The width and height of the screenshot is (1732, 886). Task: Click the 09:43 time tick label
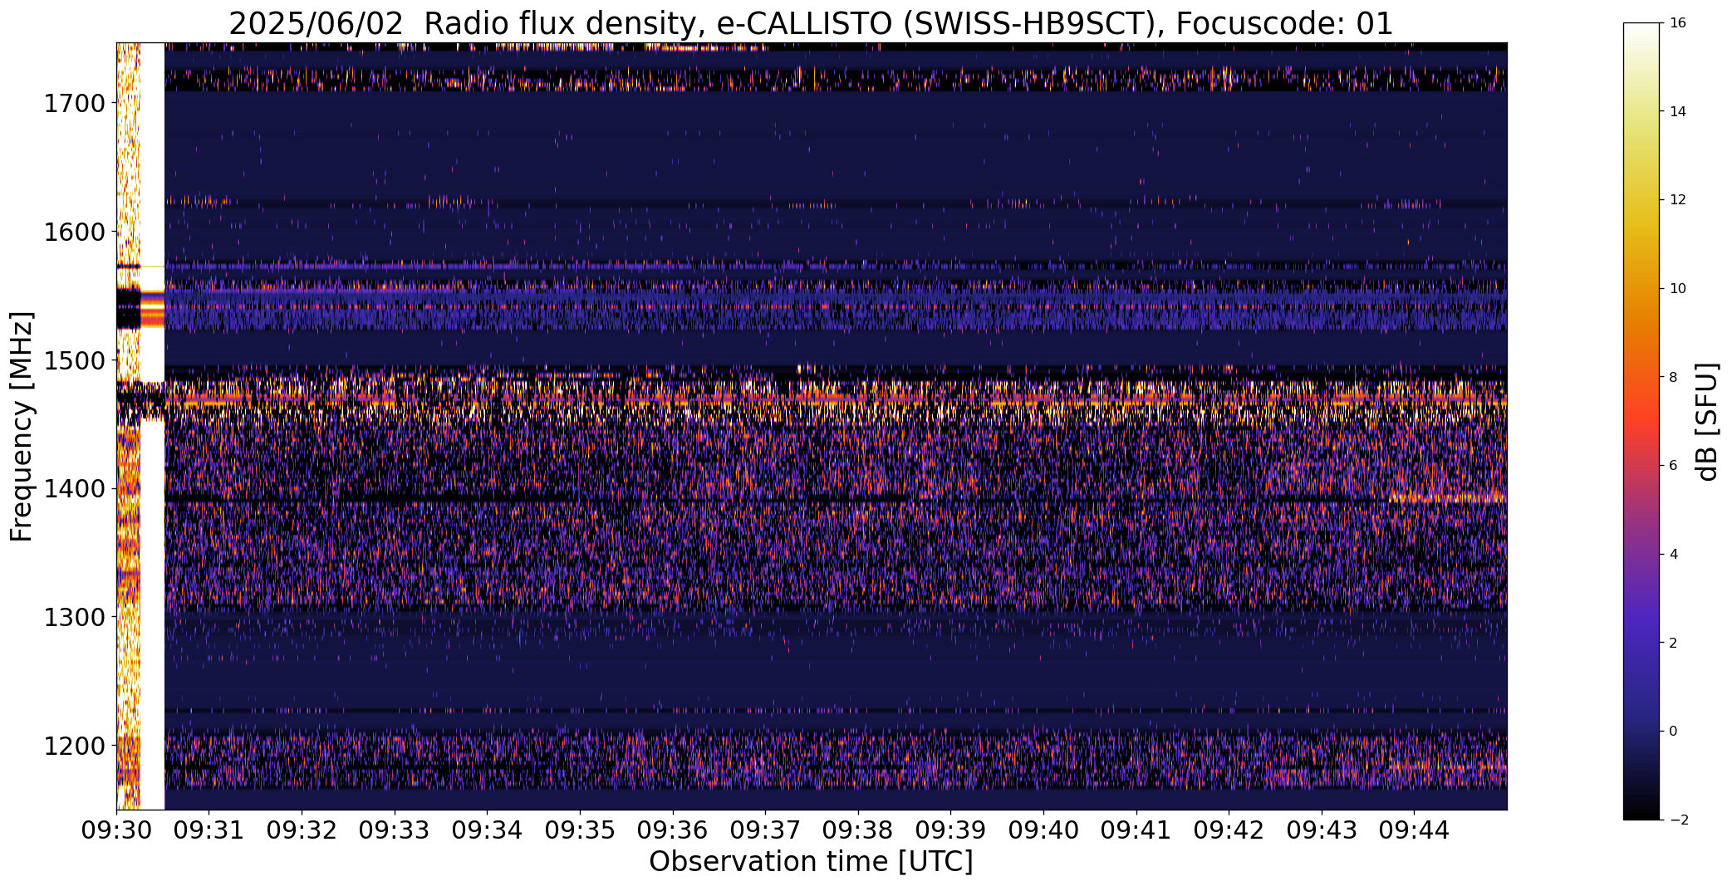[1322, 830]
